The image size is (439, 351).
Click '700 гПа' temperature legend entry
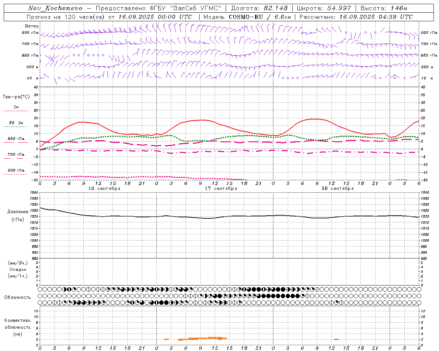(x=16, y=154)
